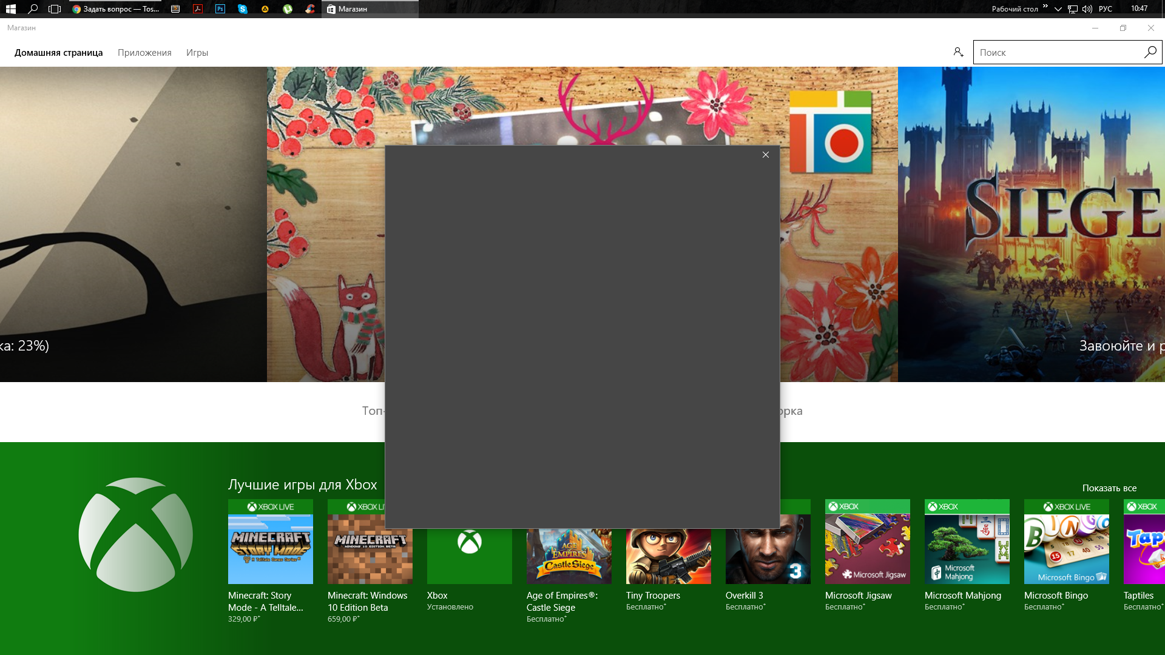This screenshot has height=655, width=1165.
Task: Open CCleaner from the taskbar
Action: [310, 9]
